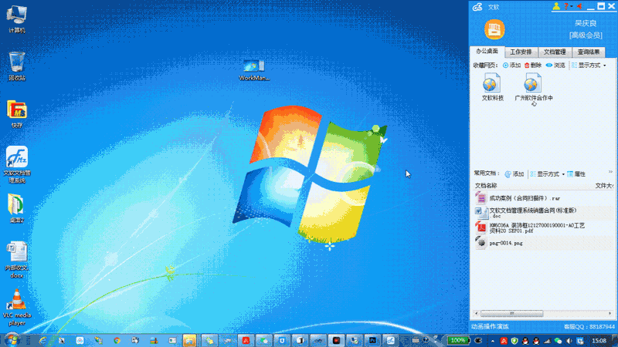The width and height of the screenshot is (618, 347).
Task: Click 添加 in the 收藏网页 toolbar
Action: pyautogui.click(x=512, y=66)
